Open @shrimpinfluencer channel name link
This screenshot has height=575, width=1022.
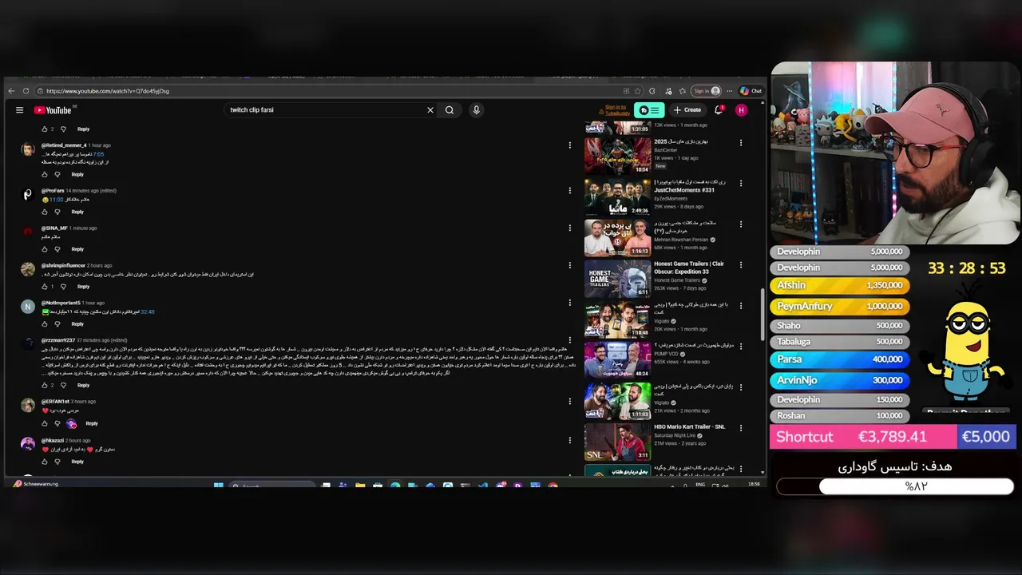pos(63,265)
